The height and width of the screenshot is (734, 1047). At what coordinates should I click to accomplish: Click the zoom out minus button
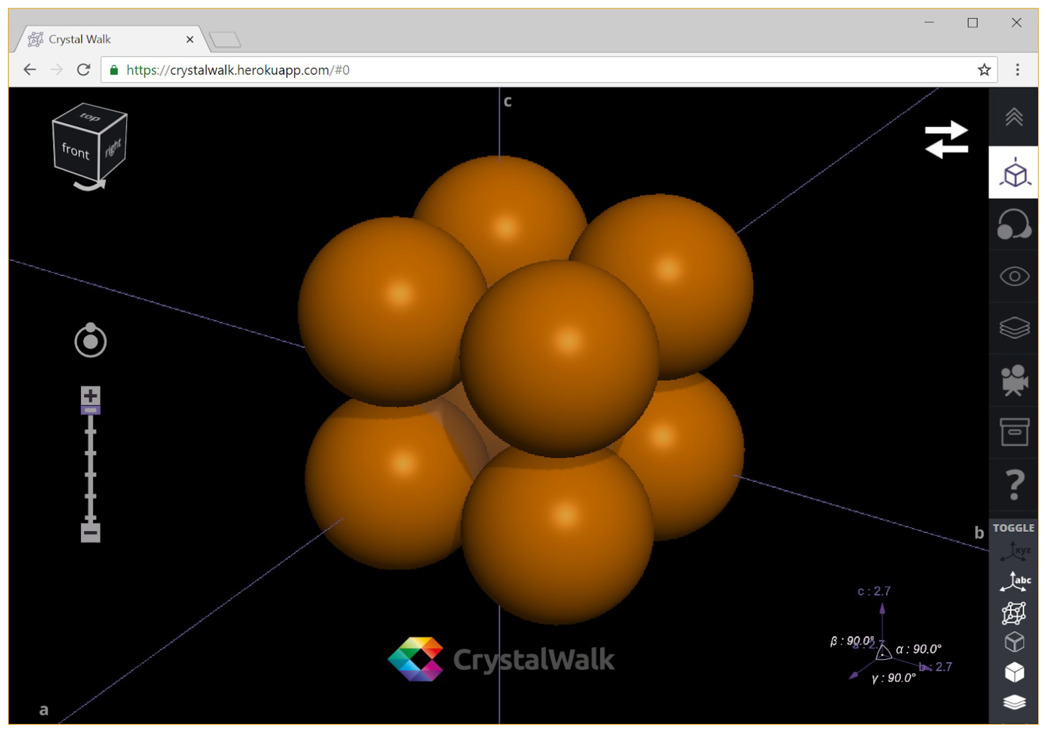pyautogui.click(x=90, y=533)
